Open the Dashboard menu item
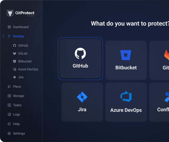This screenshot has width=169, height=142. 20,27
